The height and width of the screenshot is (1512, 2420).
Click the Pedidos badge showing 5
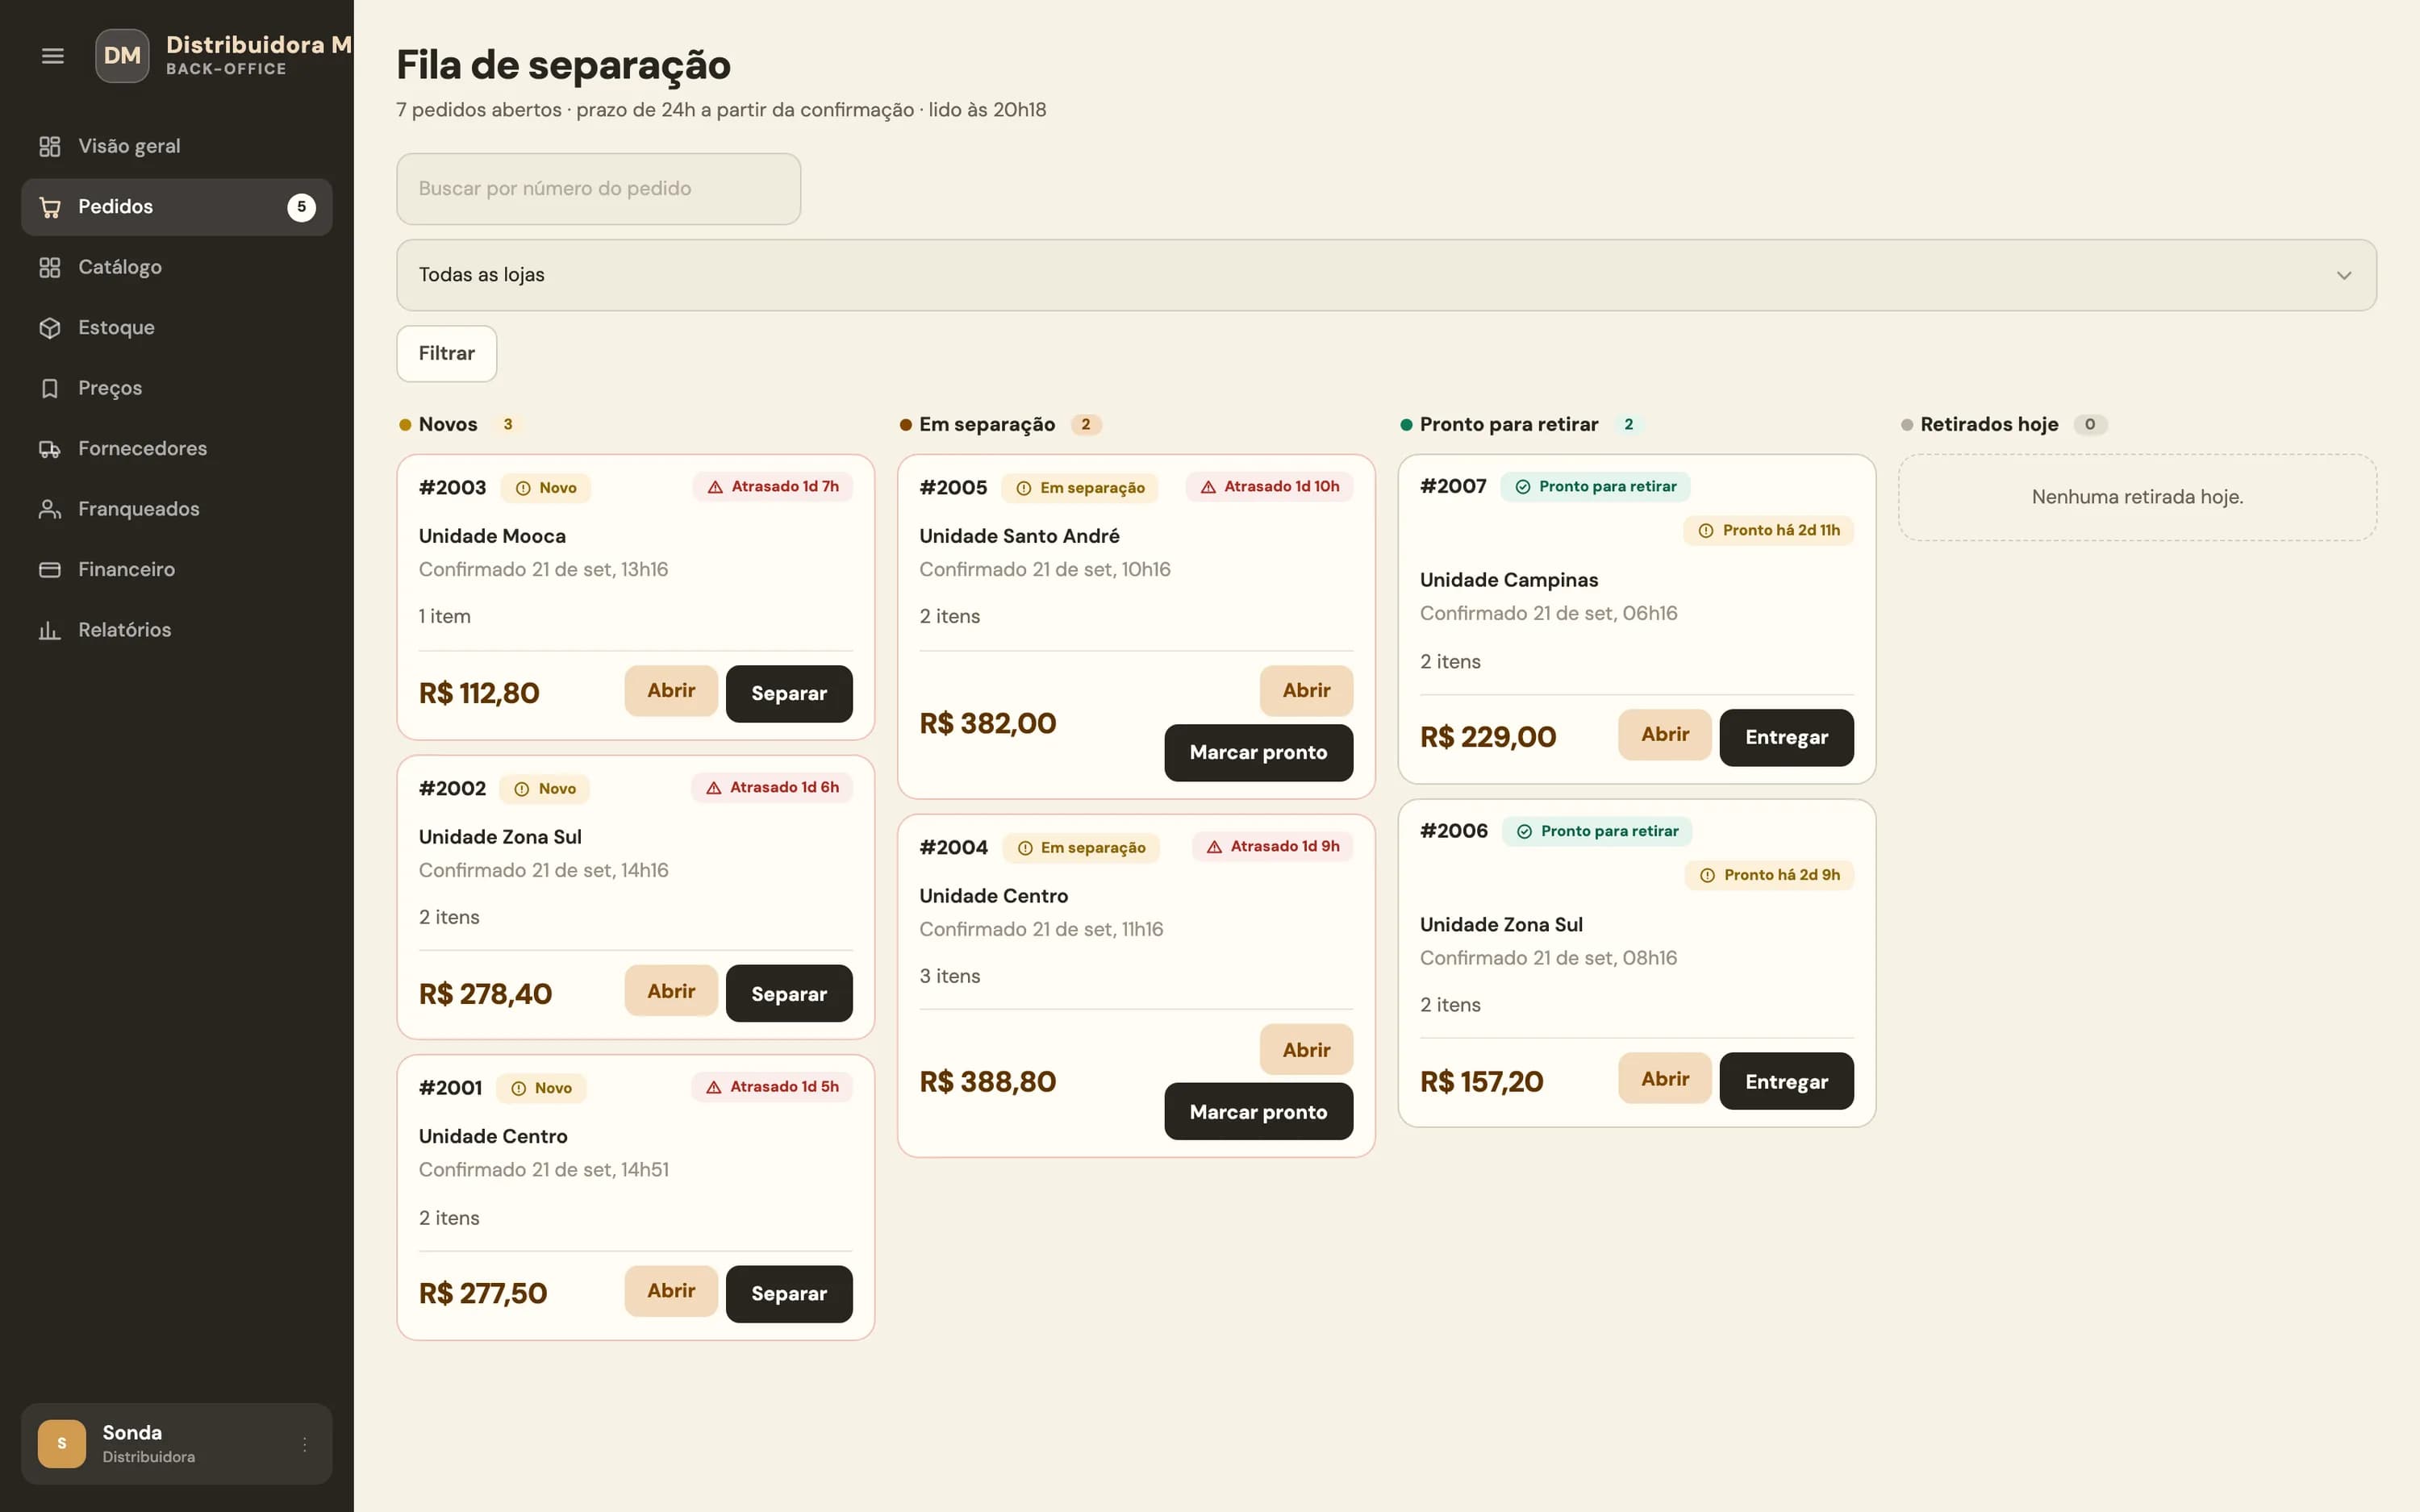point(301,207)
